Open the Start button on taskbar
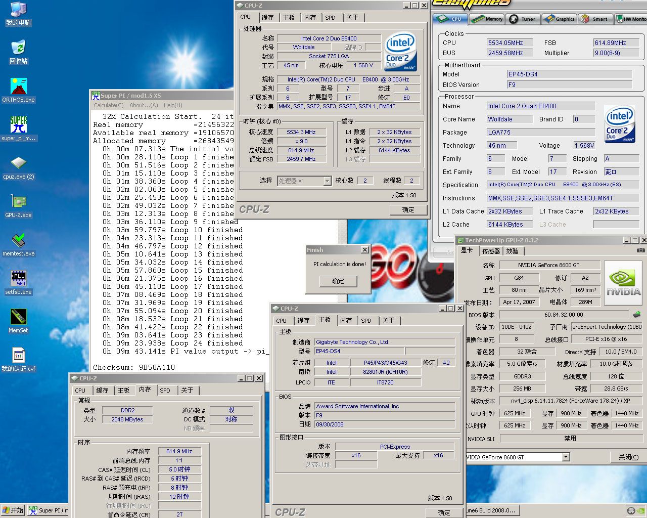This screenshot has height=518, width=647. click(x=13, y=510)
